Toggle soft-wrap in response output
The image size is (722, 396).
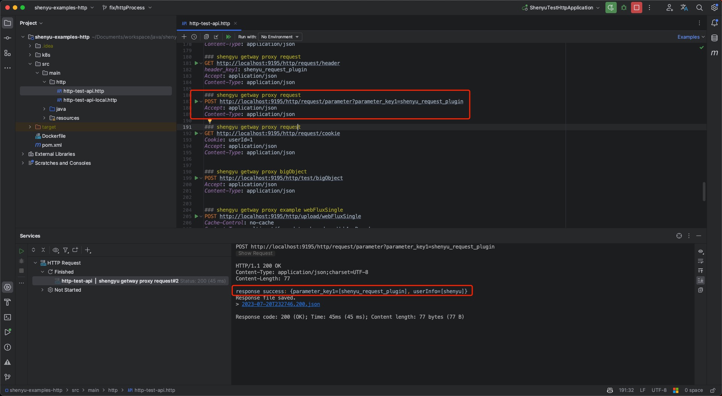(701, 261)
